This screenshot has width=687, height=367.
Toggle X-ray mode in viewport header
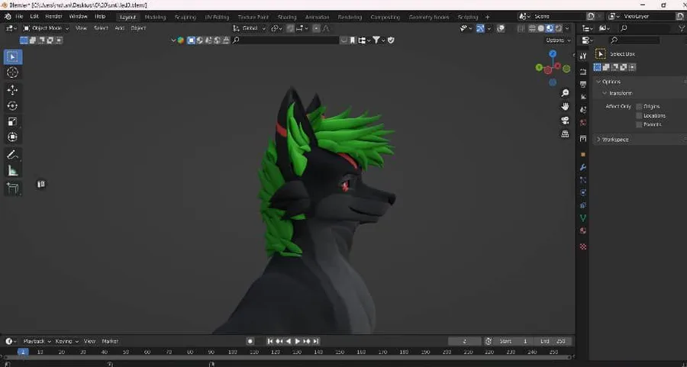click(521, 28)
